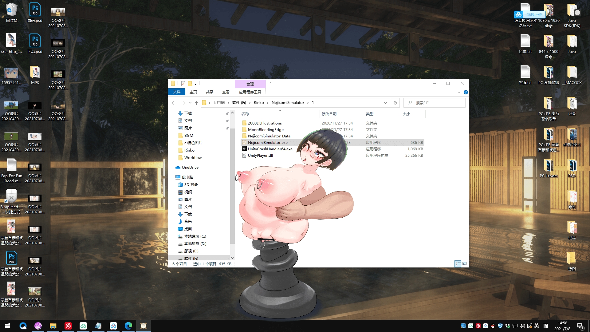Refresh the current folder view
Viewport: 590px width, 332px height.
395,103
